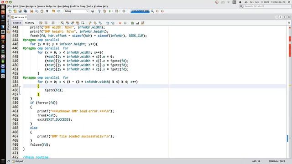This screenshot has width=292, height=164.
Task: Open the quick search magnifier dropdown
Action: tap(241, 6)
